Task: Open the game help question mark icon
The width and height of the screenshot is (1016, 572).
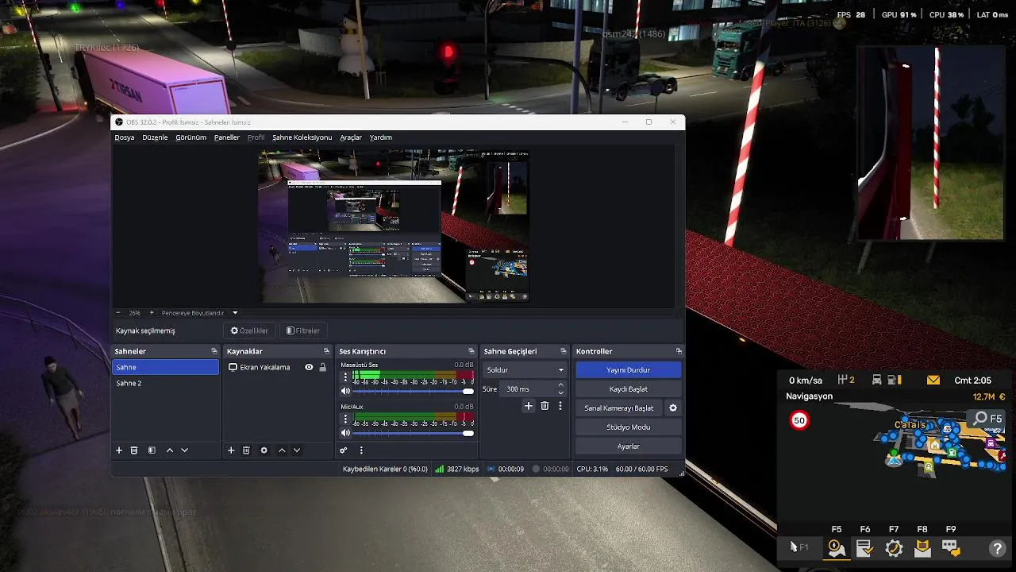Action: click(998, 548)
